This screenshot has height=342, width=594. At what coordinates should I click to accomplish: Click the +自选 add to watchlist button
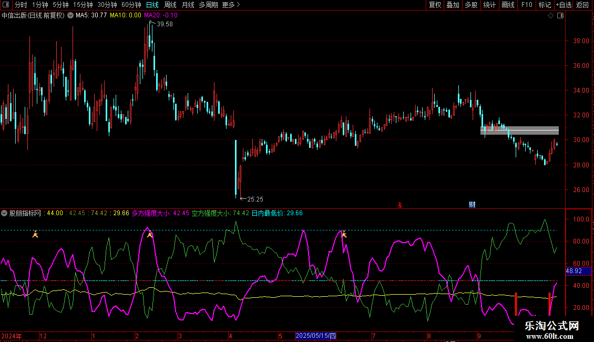coord(563,5)
